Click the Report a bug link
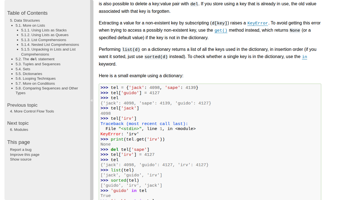Viewport: 356px width, 200px height. [21, 150]
